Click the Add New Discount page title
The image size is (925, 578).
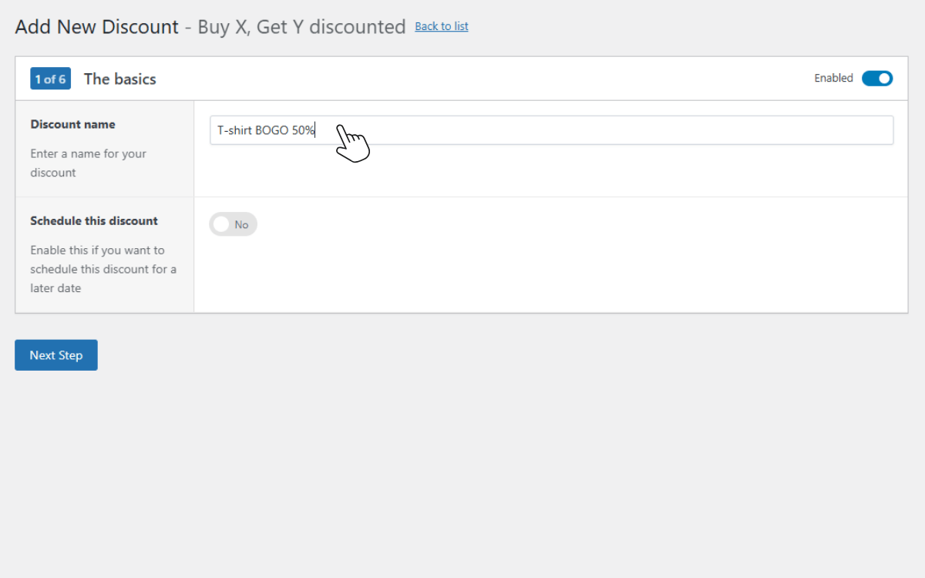click(x=97, y=27)
